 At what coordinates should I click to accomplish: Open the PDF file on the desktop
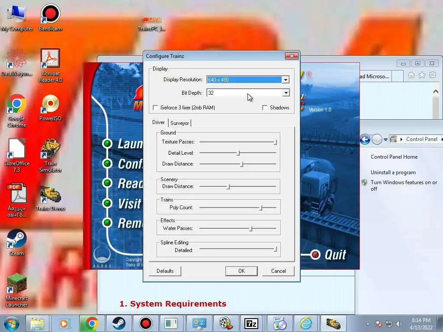[x=17, y=201]
